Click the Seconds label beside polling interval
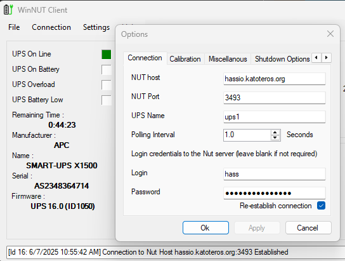 (300, 135)
